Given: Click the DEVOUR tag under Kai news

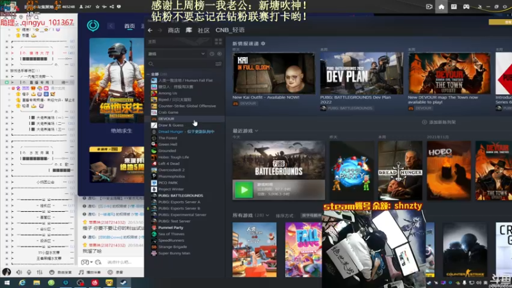Looking at the screenshot, I should 245,104.
